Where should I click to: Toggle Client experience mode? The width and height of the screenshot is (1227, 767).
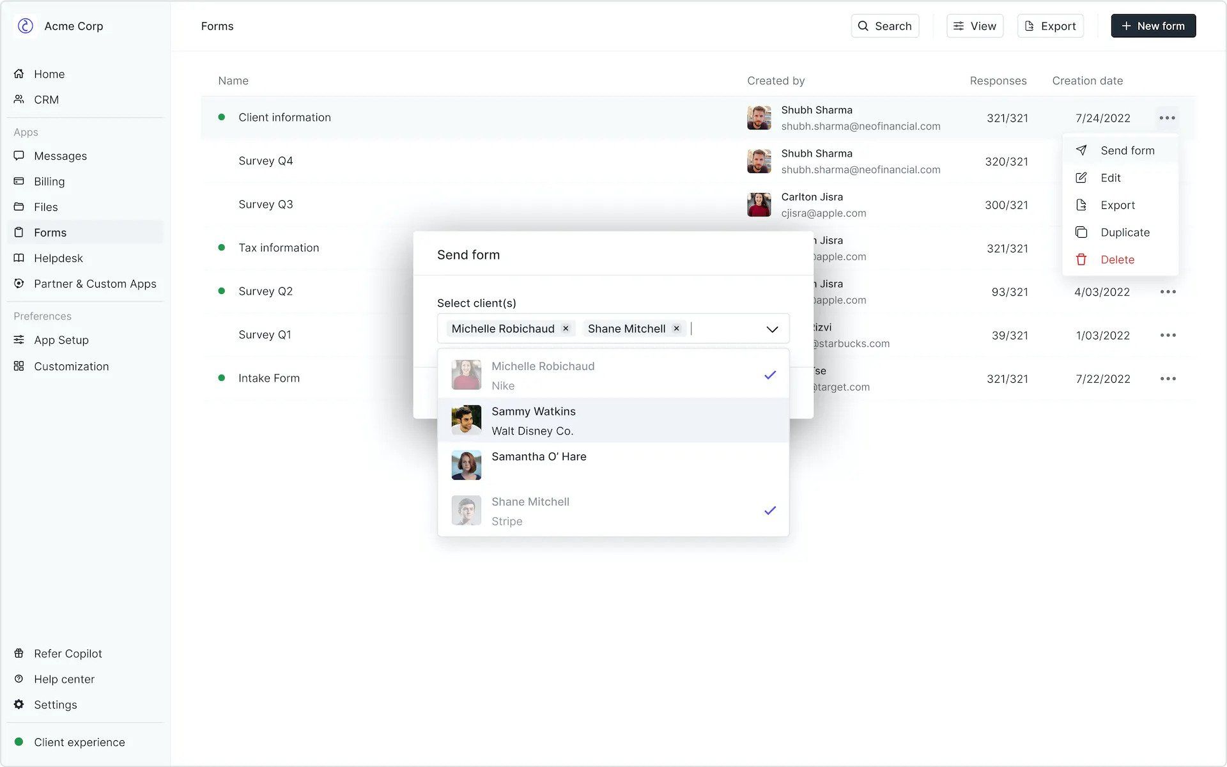tap(79, 741)
